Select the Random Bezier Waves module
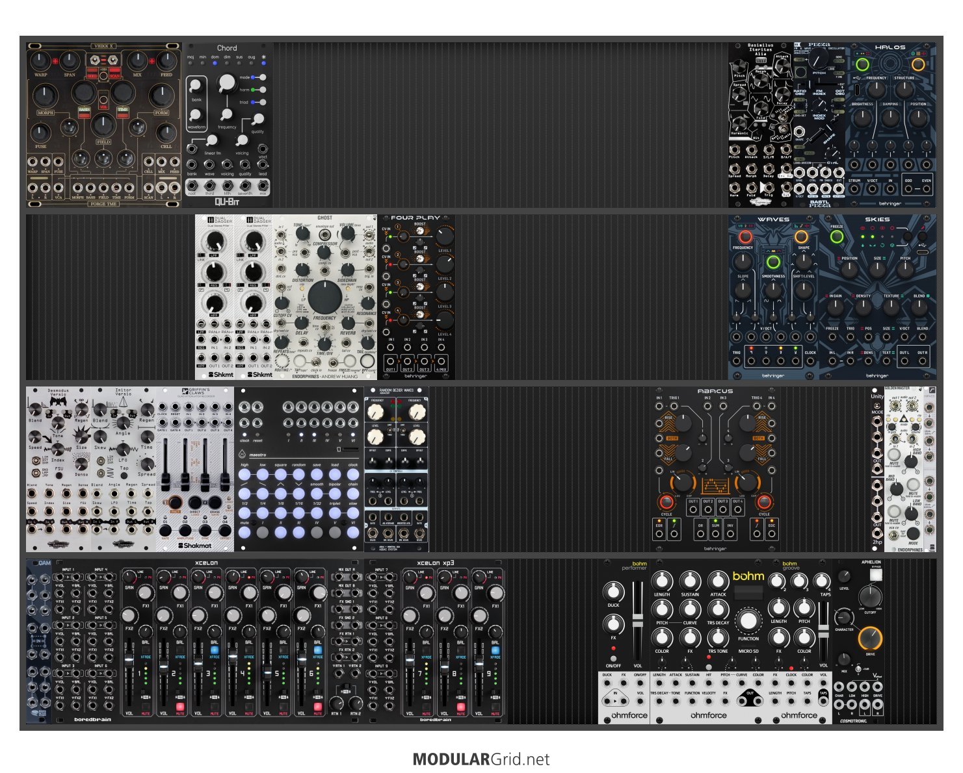 click(x=397, y=469)
